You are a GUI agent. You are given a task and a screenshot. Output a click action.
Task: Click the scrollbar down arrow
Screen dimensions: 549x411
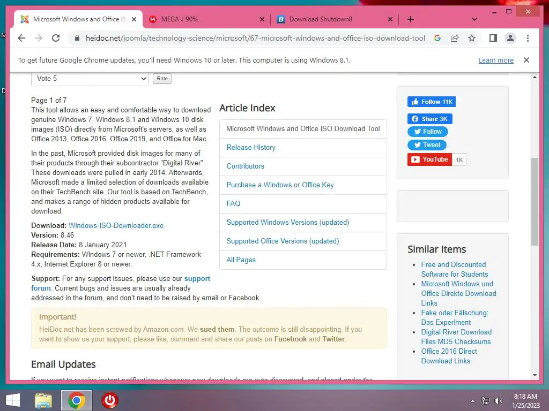535,375
